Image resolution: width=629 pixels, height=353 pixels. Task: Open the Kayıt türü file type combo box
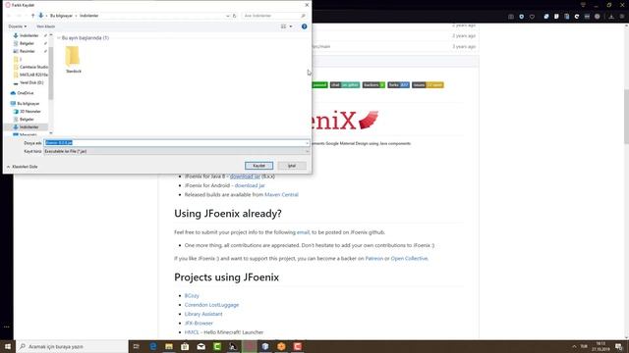[x=177, y=151]
